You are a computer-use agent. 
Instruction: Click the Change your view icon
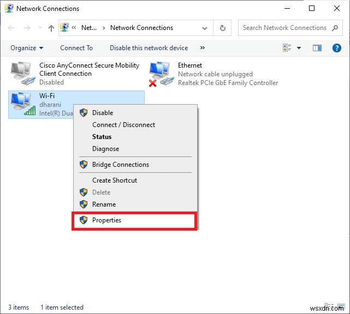click(x=287, y=47)
